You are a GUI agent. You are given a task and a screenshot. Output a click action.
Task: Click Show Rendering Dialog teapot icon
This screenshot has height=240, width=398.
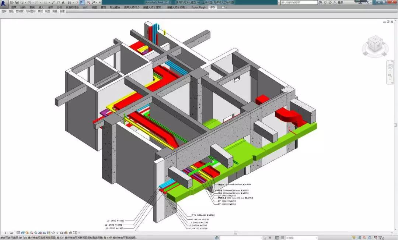tap(35, 233)
